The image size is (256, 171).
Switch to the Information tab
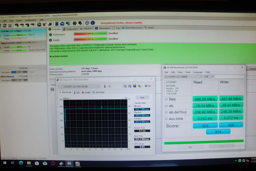coord(103,28)
